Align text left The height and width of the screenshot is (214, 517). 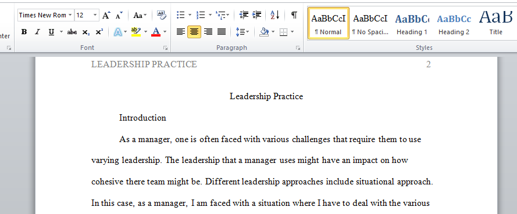(x=181, y=32)
